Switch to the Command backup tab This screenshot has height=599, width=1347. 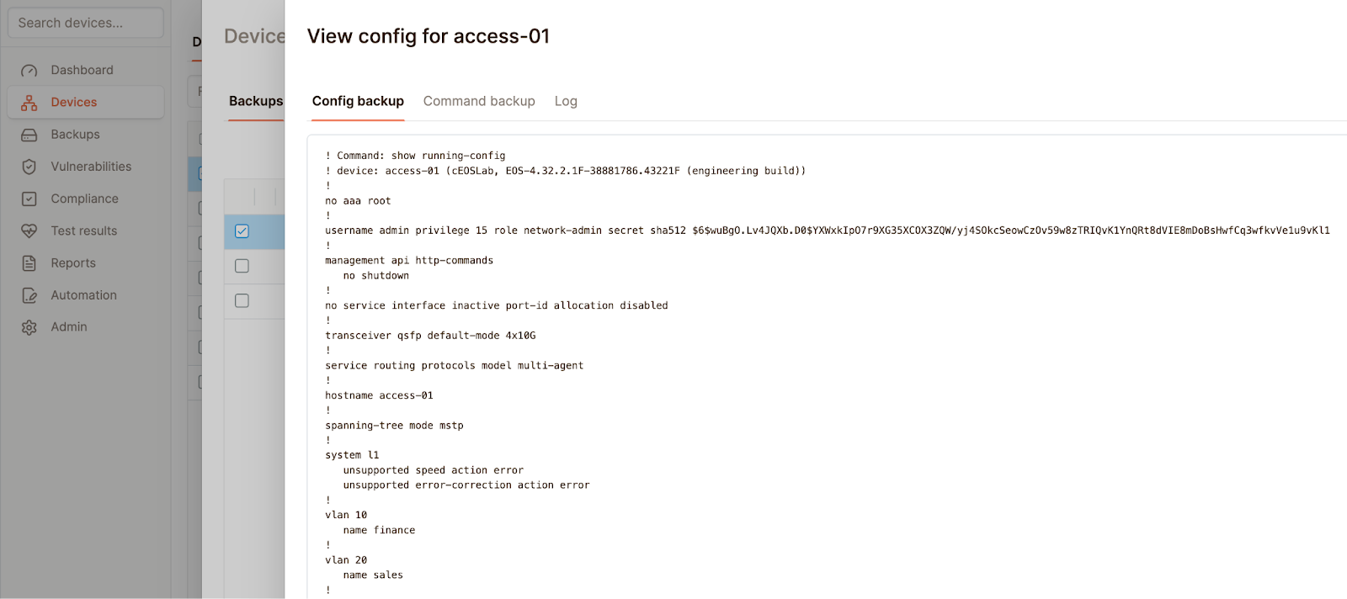pyautogui.click(x=479, y=101)
